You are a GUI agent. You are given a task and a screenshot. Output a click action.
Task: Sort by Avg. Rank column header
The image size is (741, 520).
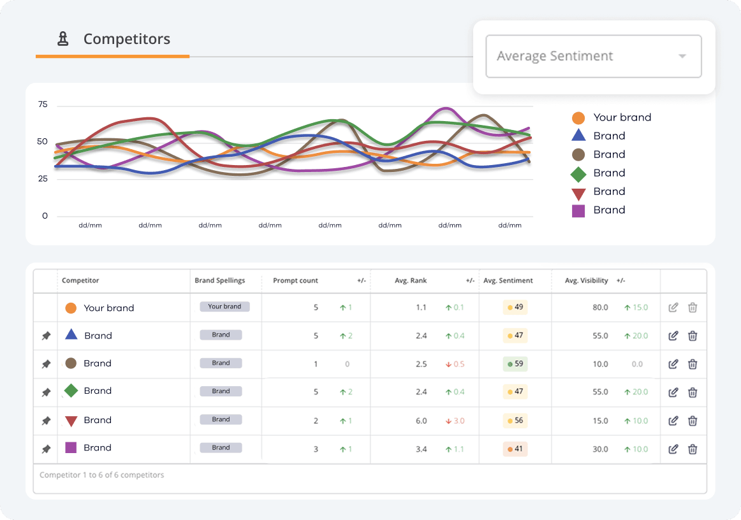(410, 280)
